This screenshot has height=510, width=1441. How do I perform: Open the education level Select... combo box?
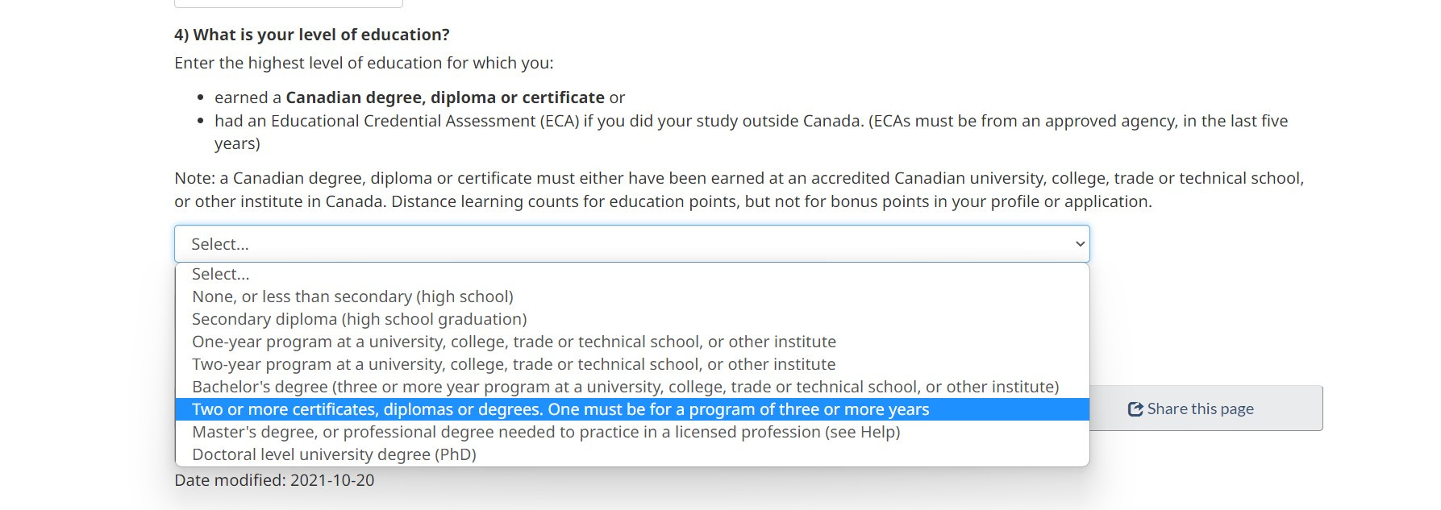631,244
